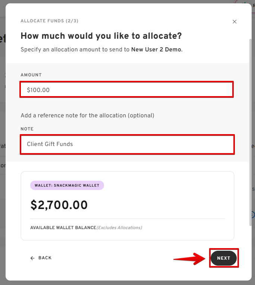Viewport: 255px width, 285px height.
Task: Click the $2,700.00 wallet balance amount
Action: [59, 205]
